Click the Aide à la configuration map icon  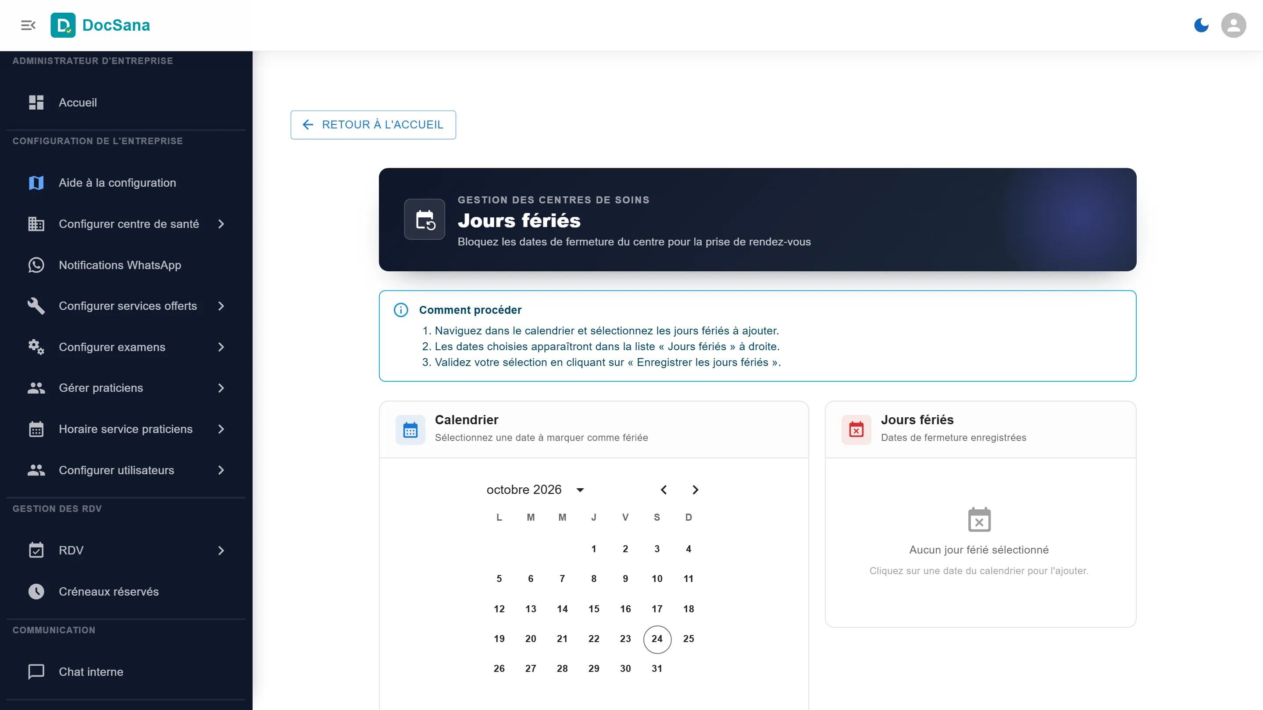[x=36, y=183]
